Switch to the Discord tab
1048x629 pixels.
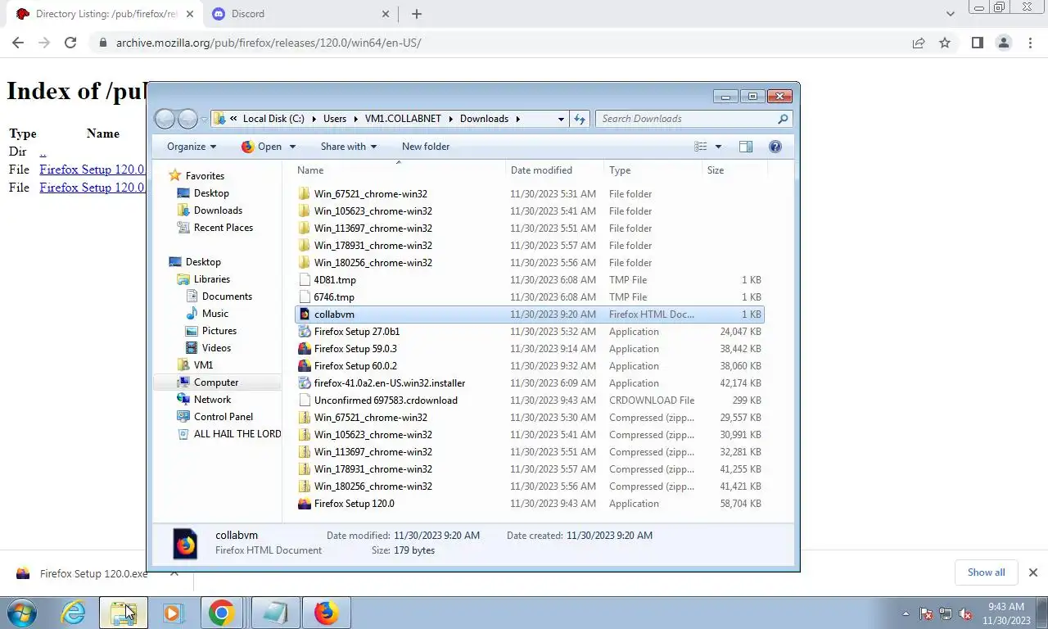tap(301, 14)
